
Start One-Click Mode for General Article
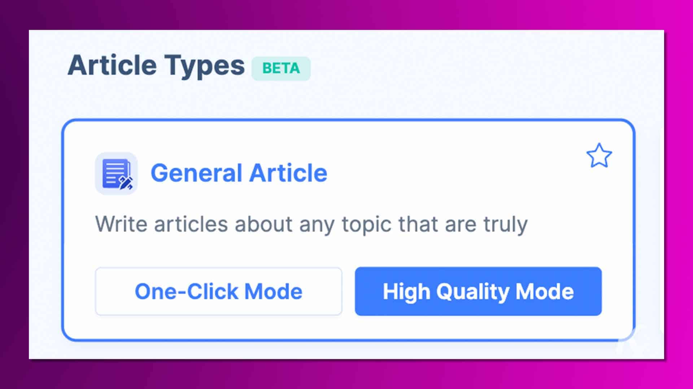pyautogui.click(x=218, y=291)
